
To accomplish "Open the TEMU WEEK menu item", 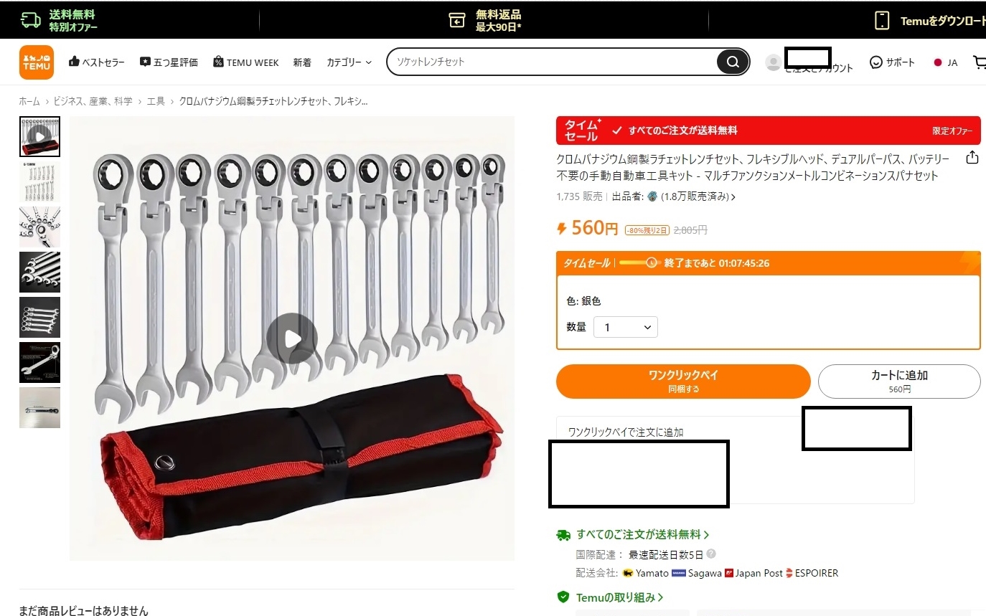I will (x=246, y=62).
